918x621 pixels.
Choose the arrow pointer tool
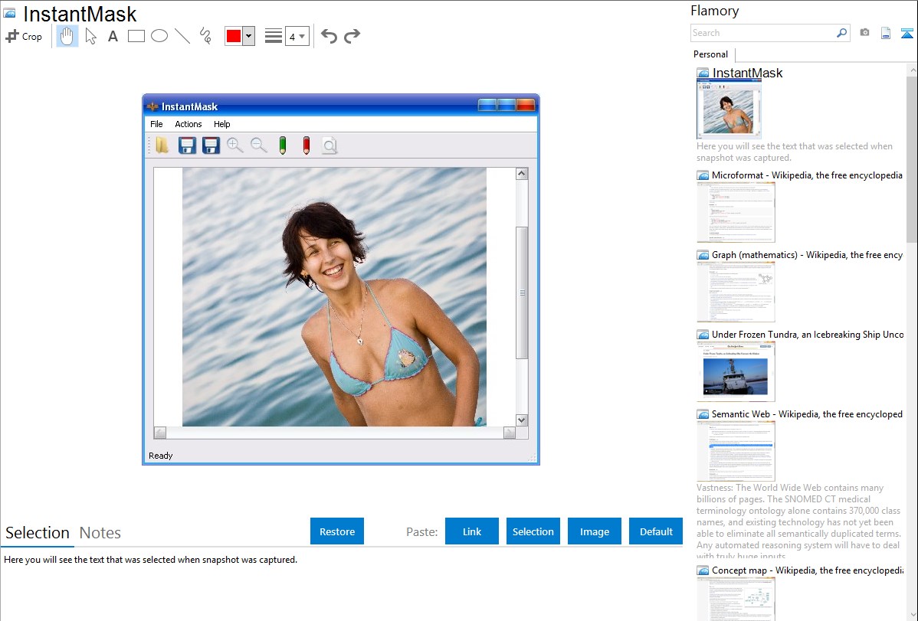coord(90,36)
